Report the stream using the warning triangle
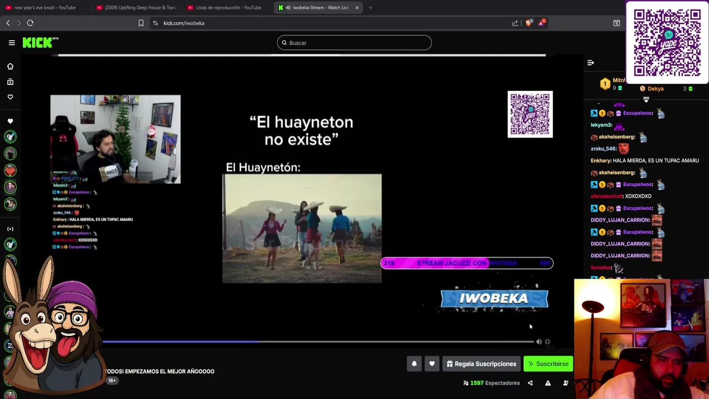709x399 pixels. coord(548,383)
